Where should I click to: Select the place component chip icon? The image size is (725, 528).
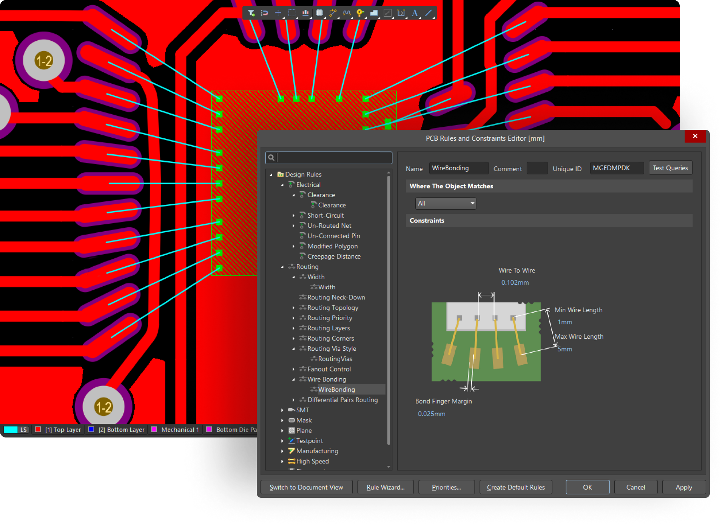click(x=319, y=13)
